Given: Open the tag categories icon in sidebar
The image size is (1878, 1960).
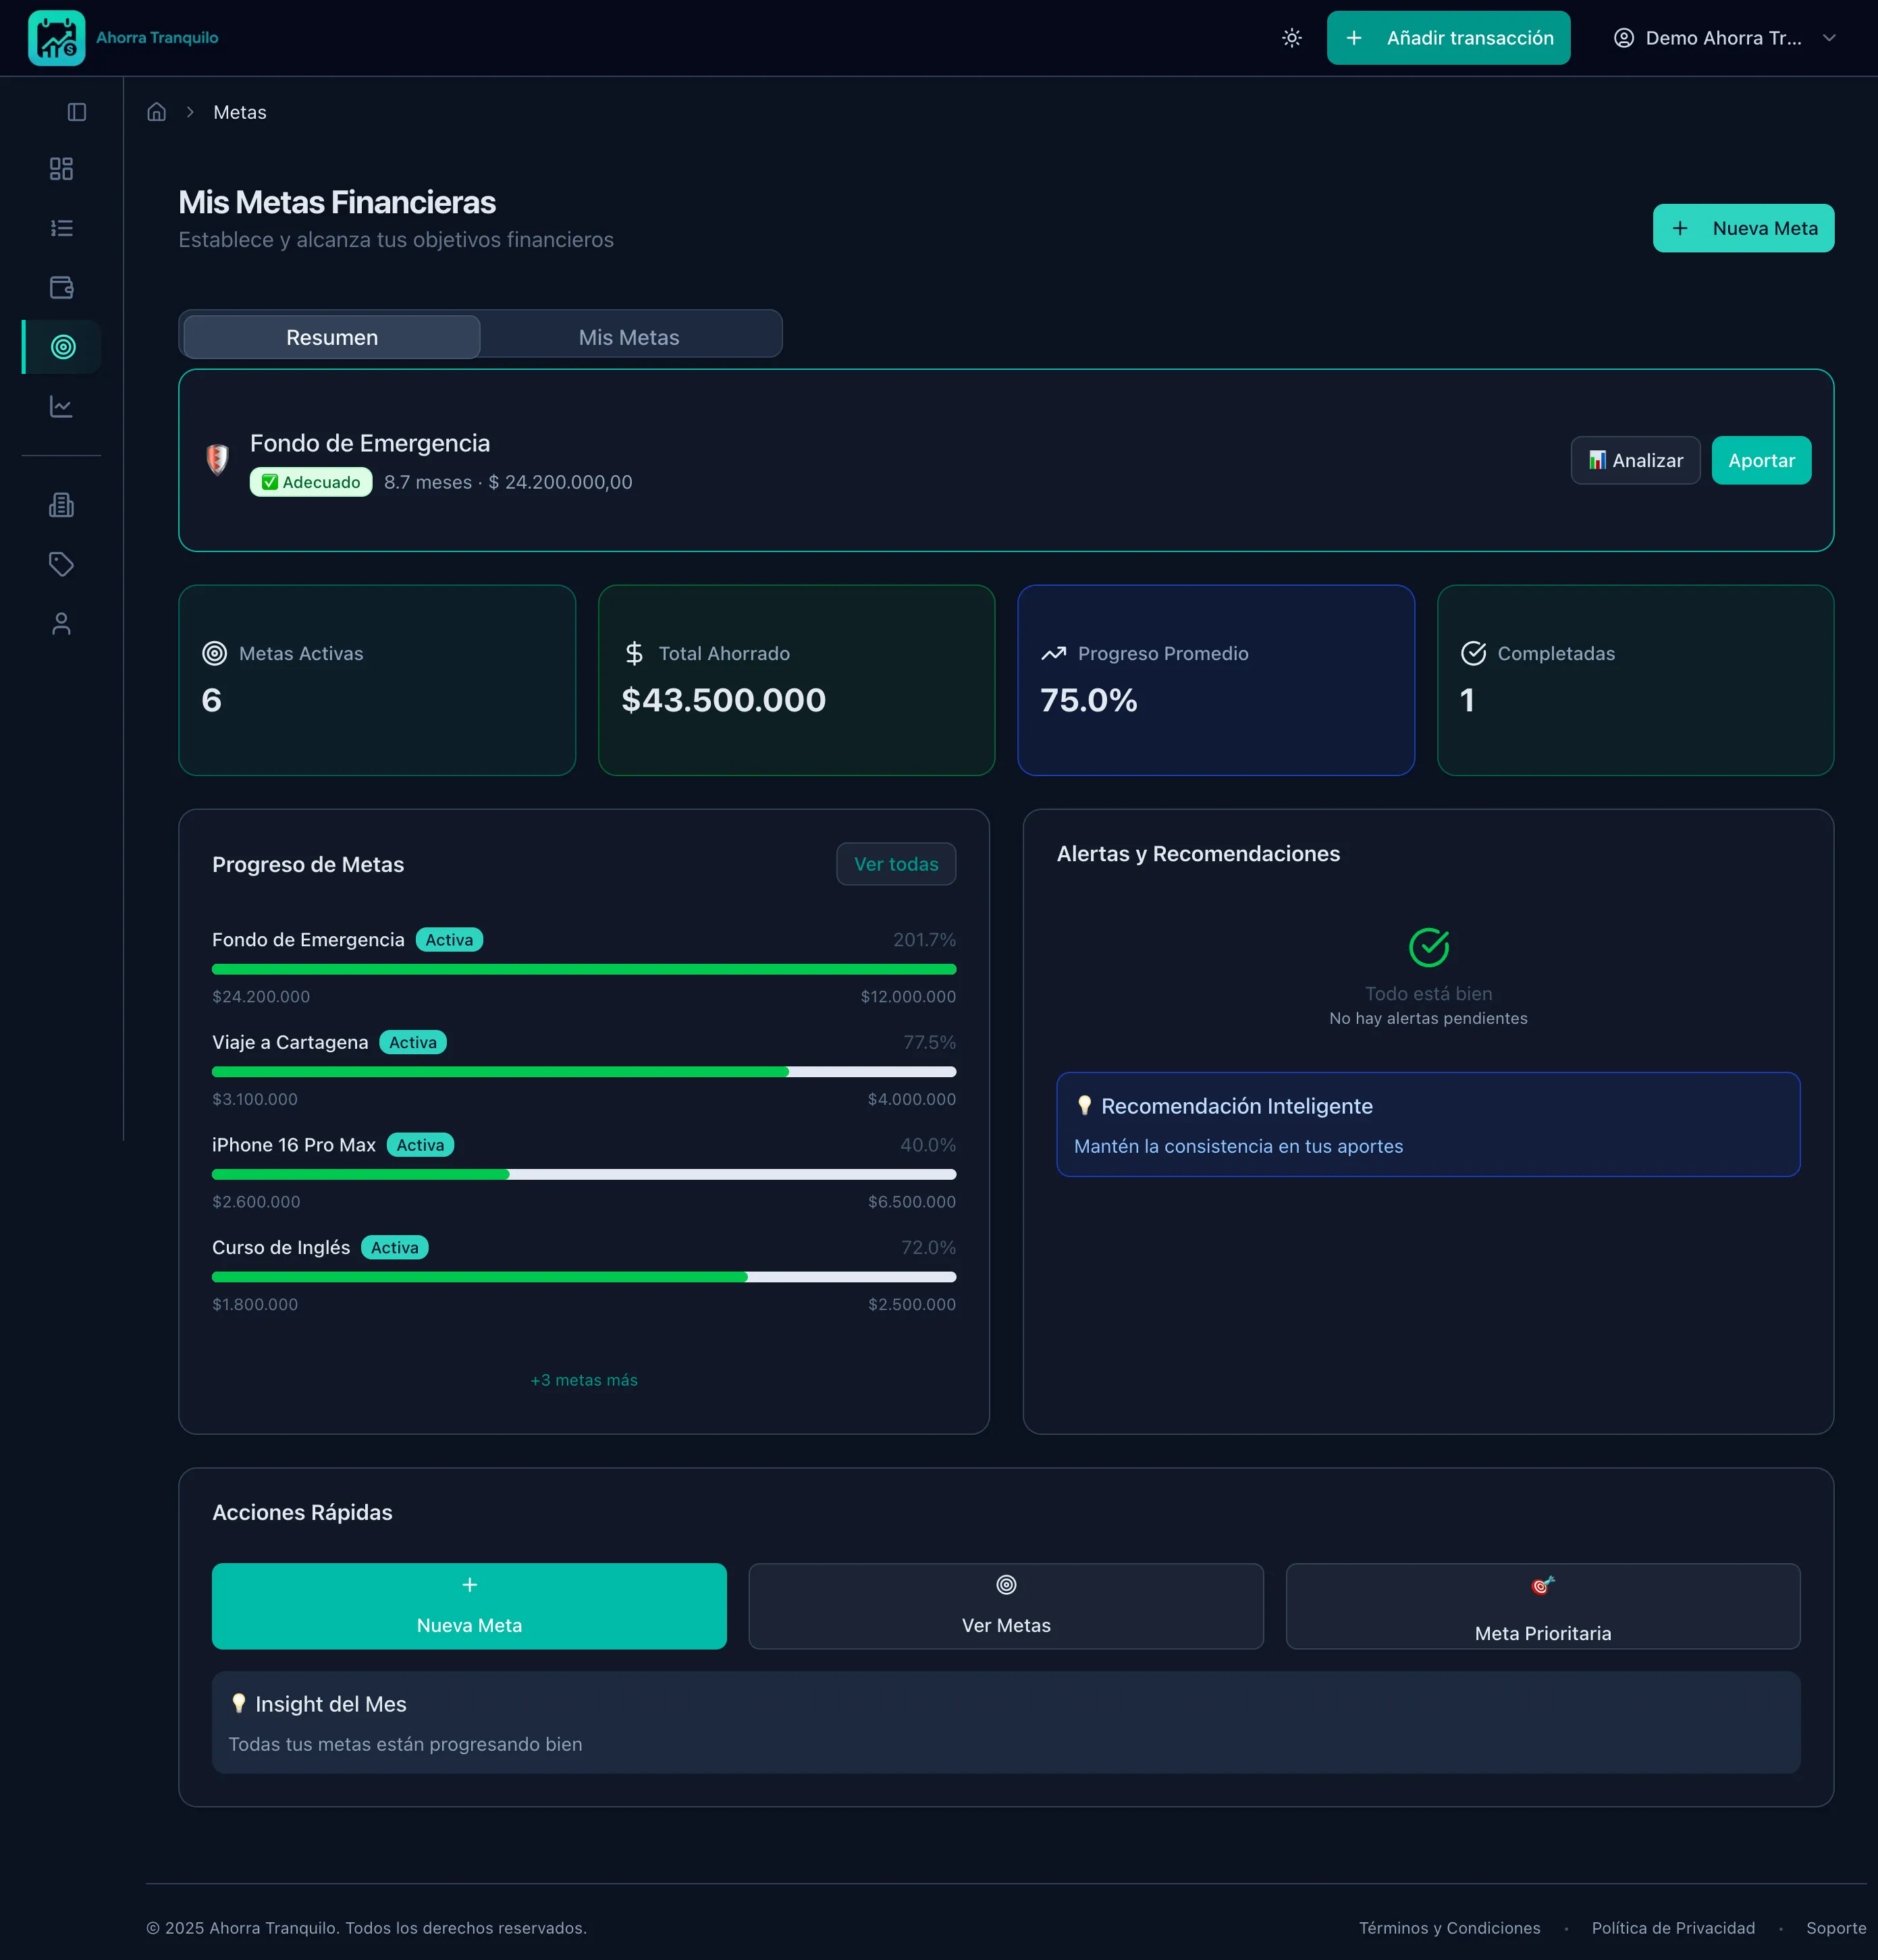Looking at the screenshot, I should pyautogui.click(x=62, y=564).
